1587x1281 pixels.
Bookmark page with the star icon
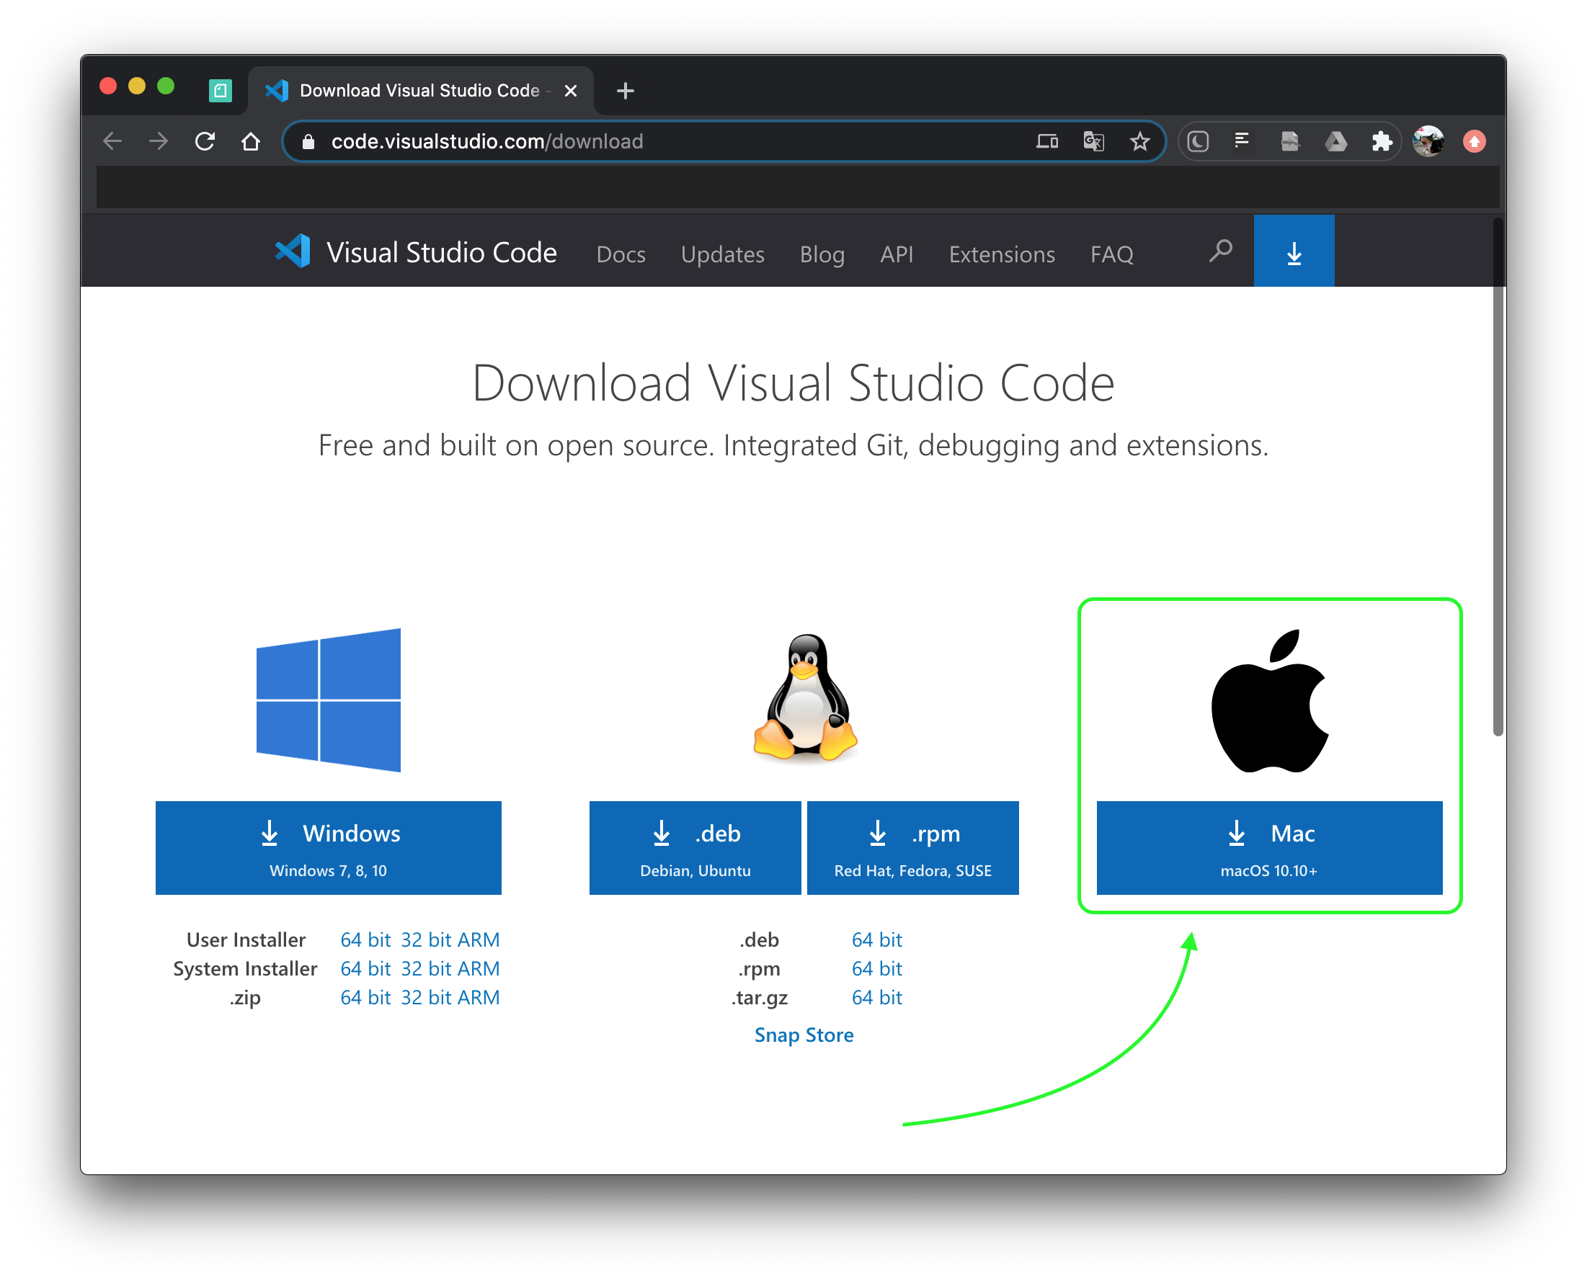click(1139, 141)
